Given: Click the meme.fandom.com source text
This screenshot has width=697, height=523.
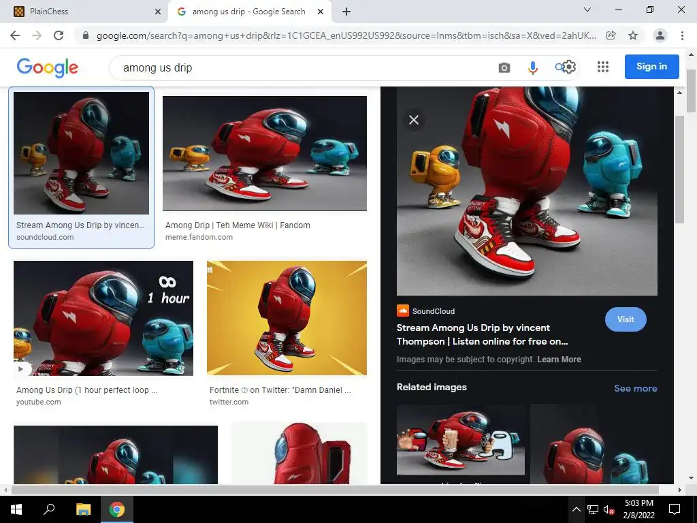Looking at the screenshot, I should click(x=199, y=237).
